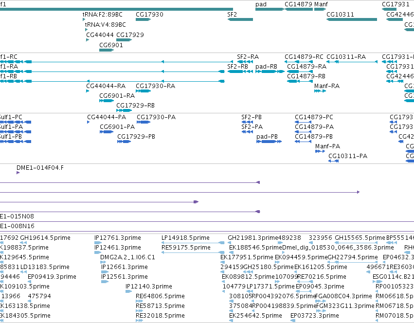Select the CG17929-PB protein feature
The width and height of the screenshot is (414, 323).
pos(124,142)
